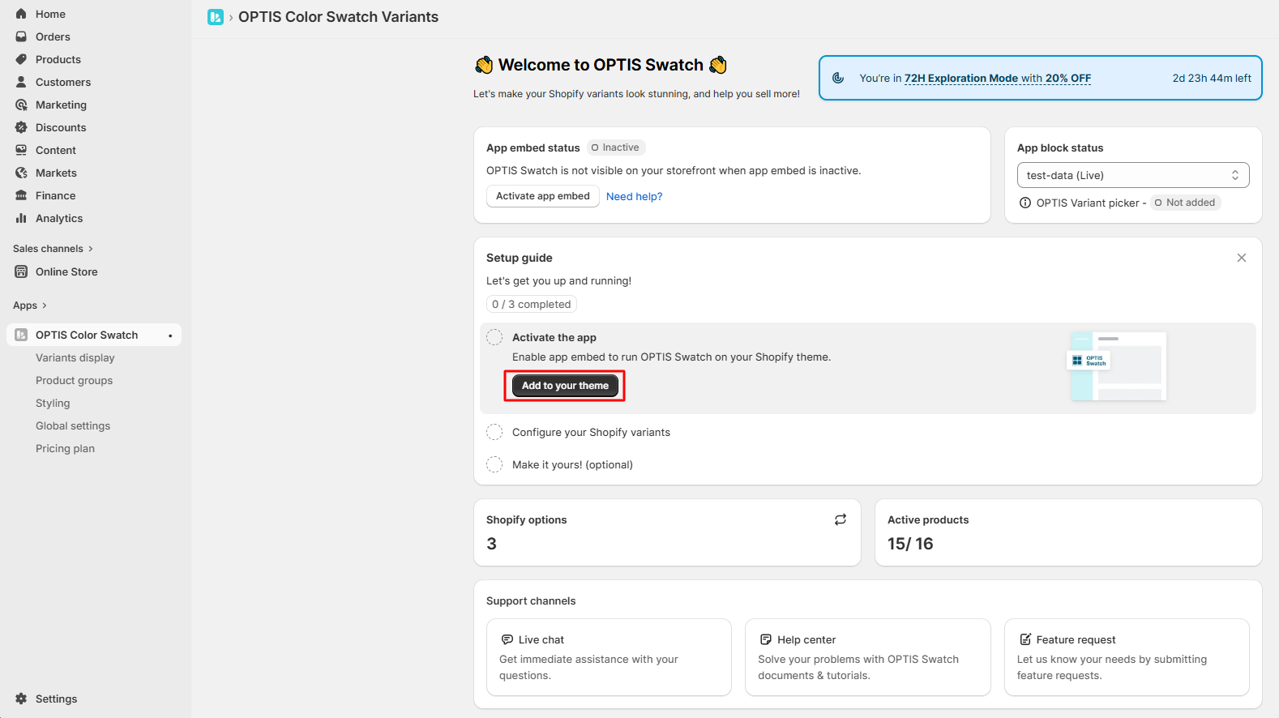This screenshot has height=718, width=1279.
Task: Follow the Need help? link
Action: [634, 196]
